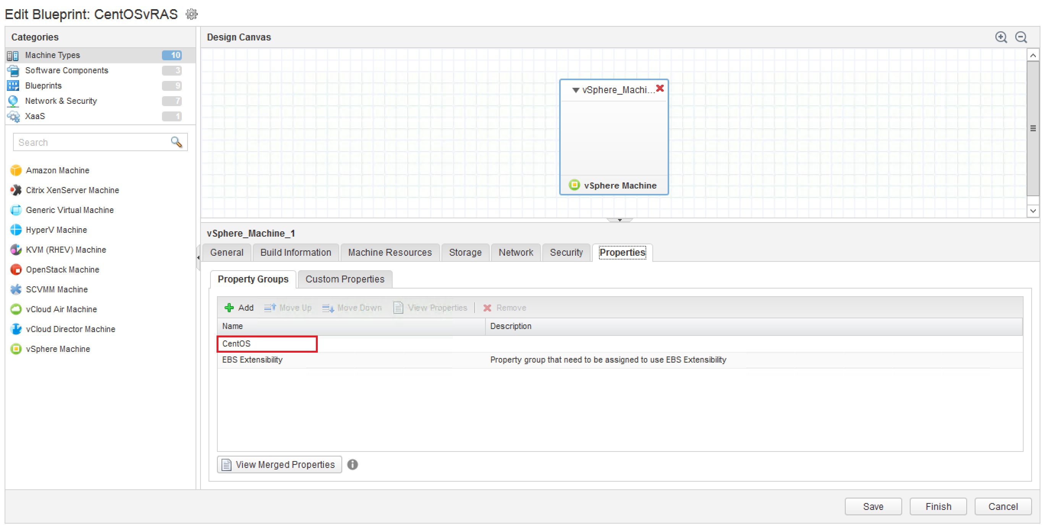Select Blueprints category label

(44, 85)
